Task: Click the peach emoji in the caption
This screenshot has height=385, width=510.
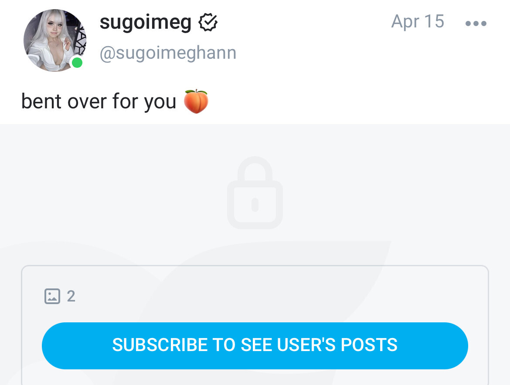Action: [196, 101]
